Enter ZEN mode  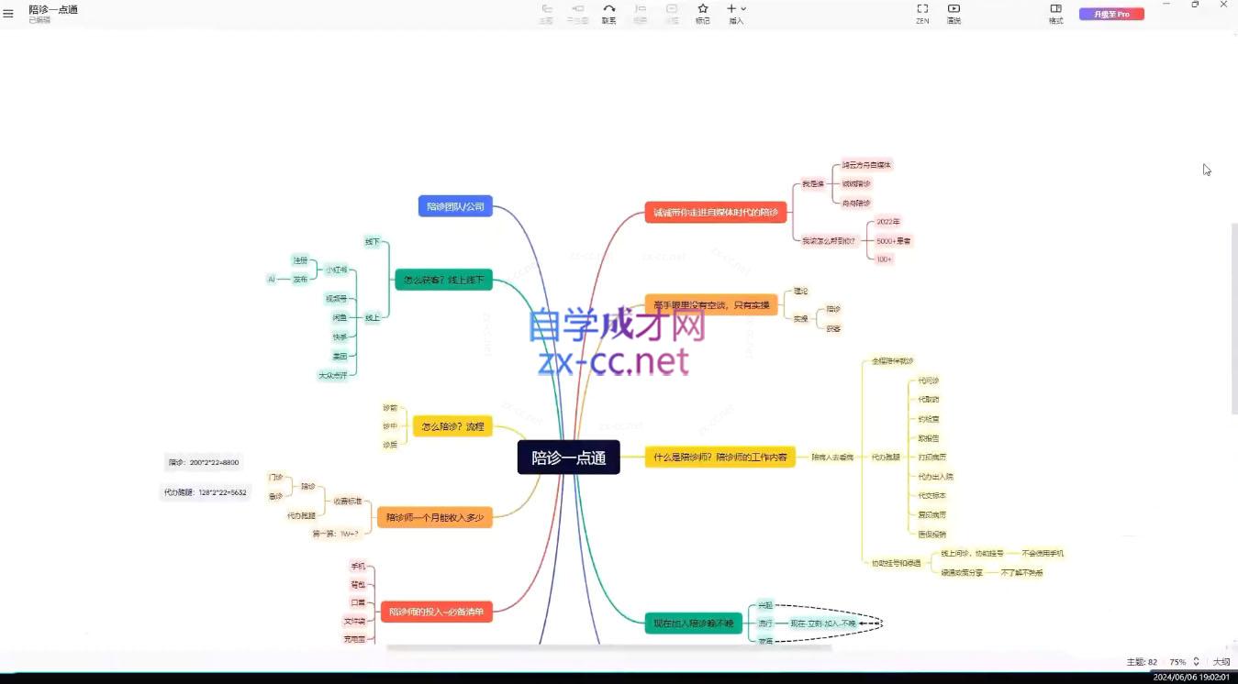tap(922, 14)
